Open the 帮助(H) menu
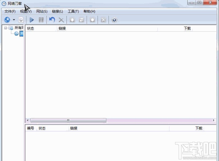 pos(89,11)
